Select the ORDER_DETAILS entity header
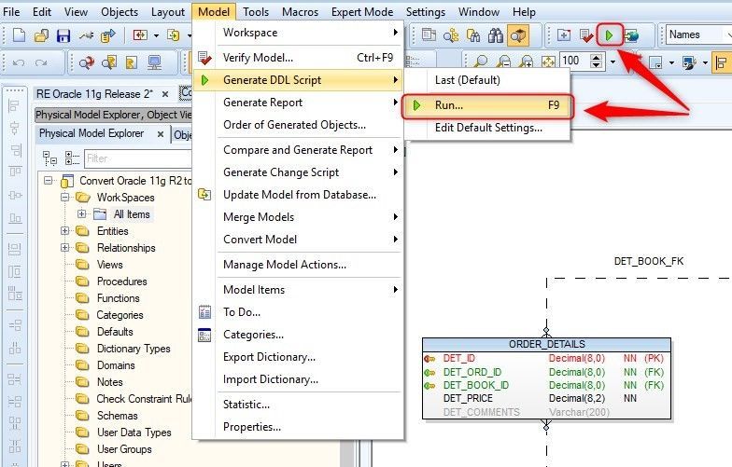 [x=547, y=345]
